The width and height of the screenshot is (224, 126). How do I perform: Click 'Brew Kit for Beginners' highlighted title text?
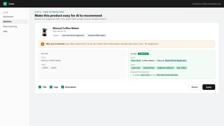[x=176, y=60]
